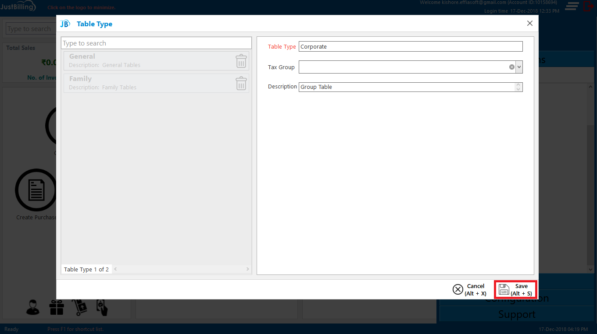Select the Family table type entry
Viewport: 597px width, 334px height.
click(x=156, y=83)
